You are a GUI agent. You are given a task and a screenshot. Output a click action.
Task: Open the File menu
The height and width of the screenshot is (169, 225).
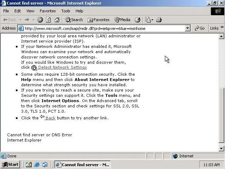pos(6,11)
